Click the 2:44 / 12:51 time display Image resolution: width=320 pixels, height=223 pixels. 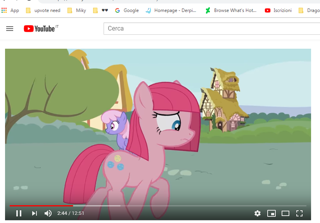(71, 213)
